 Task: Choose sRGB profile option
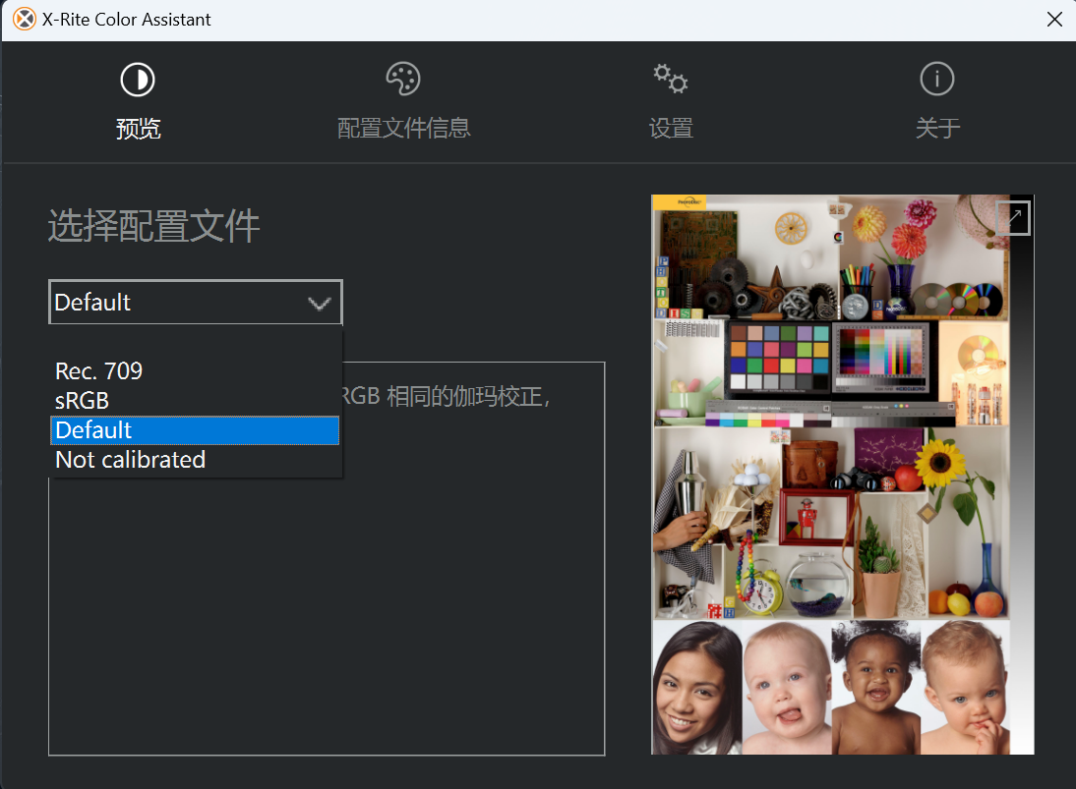[x=195, y=400]
